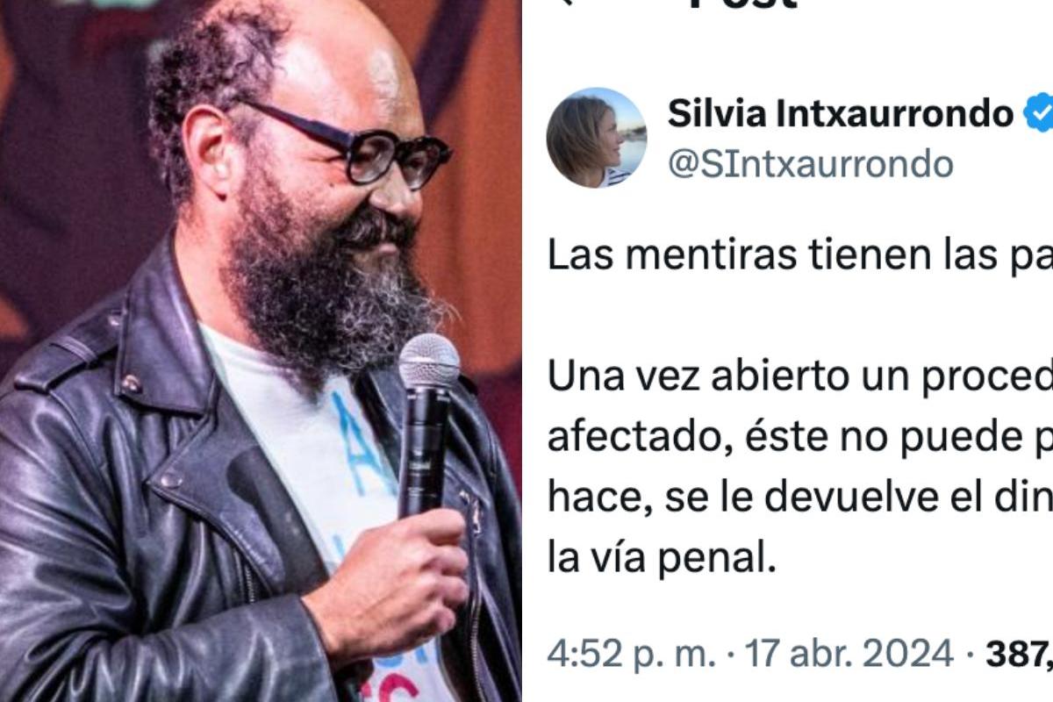Viewport: 1053px width, 702px height.
Task: Click the line 'Una vez abierto un proced'
Action: (799, 377)
